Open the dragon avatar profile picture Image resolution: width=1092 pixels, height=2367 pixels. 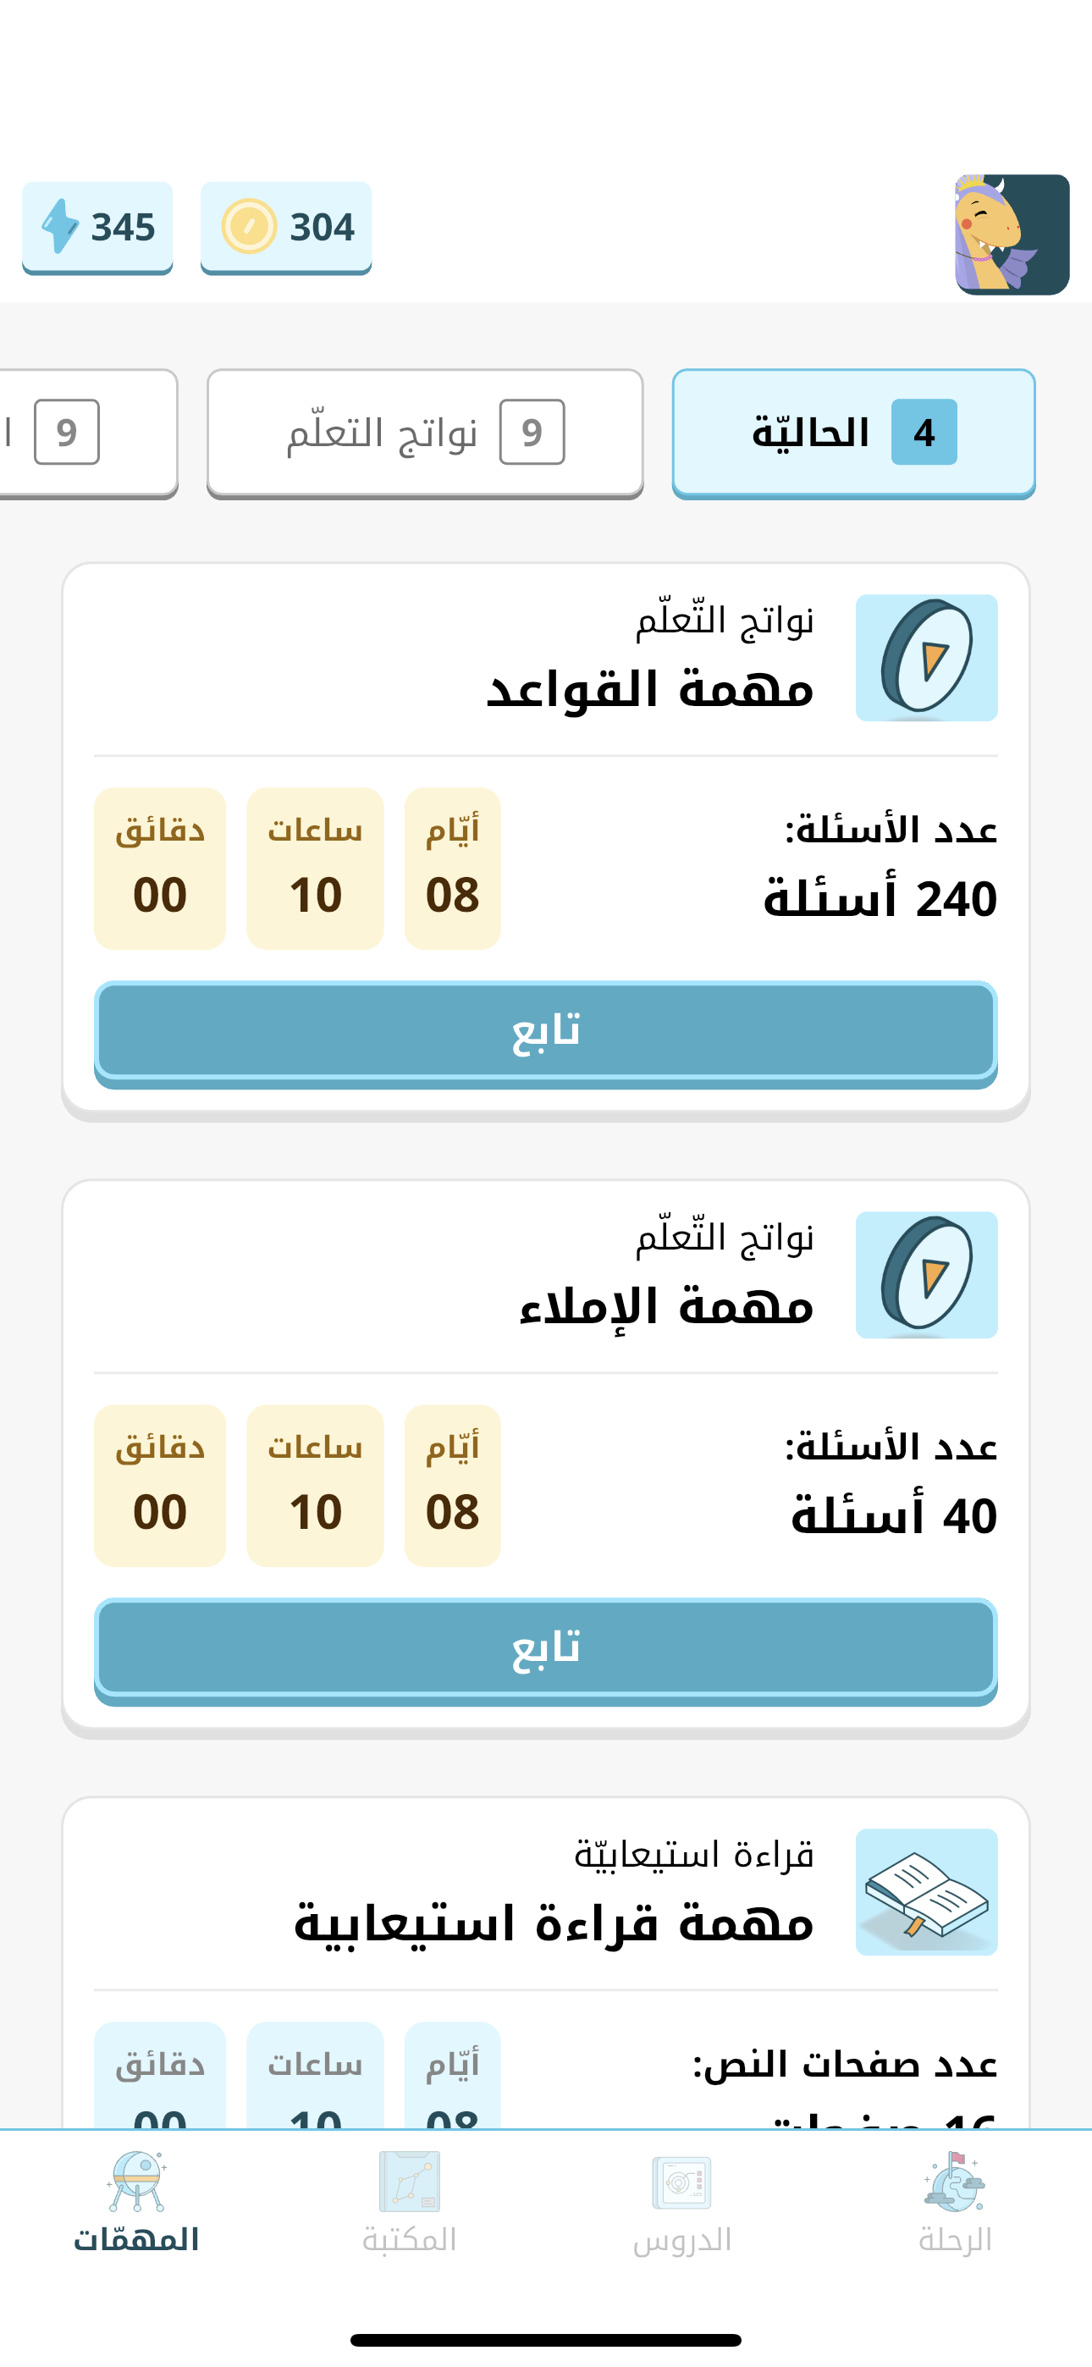tap(1011, 234)
